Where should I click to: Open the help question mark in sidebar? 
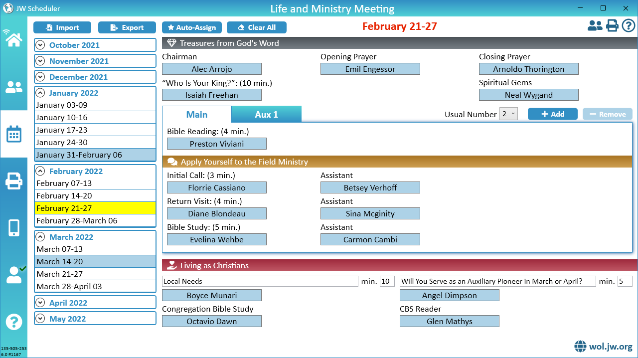pyautogui.click(x=14, y=322)
